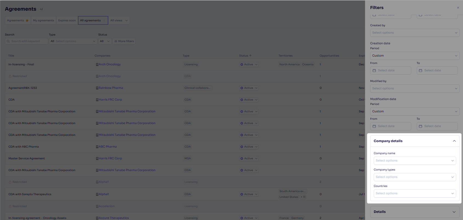
Task: Click the Companies column header
Action: 102,56
